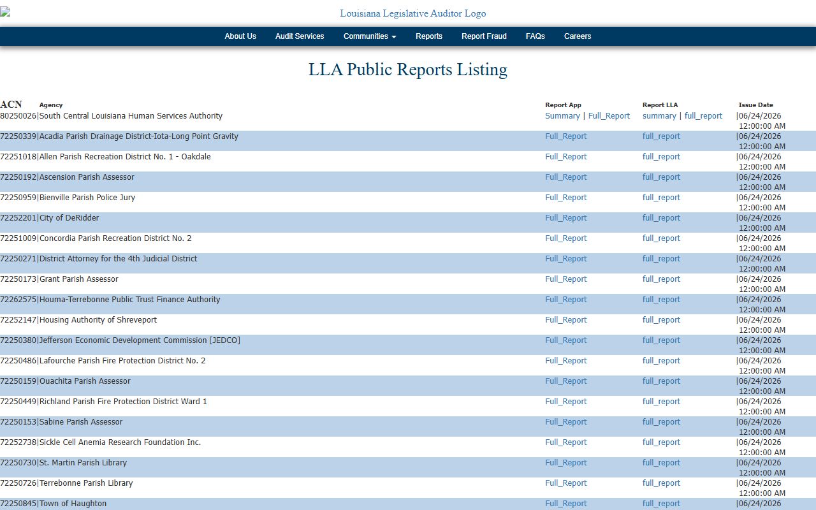
Task: Open Report App Full_Report for Housing Authority of Shreveport
Action: click(x=566, y=320)
